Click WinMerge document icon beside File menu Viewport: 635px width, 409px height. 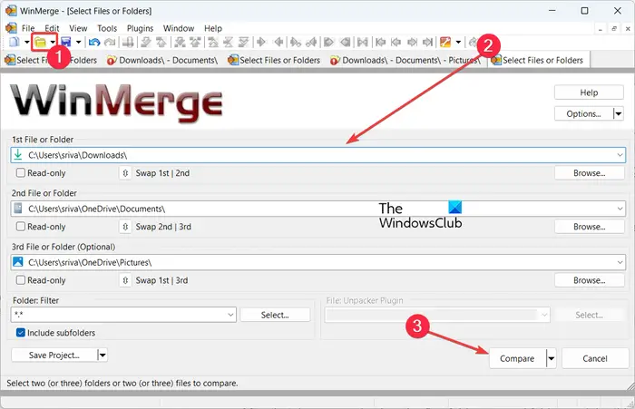pos(11,28)
